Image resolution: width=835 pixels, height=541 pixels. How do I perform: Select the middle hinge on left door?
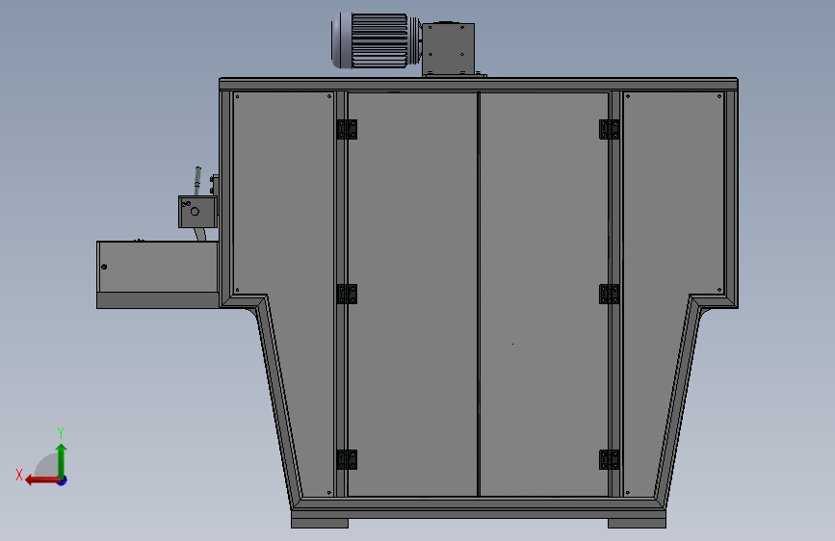tap(348, 295)
